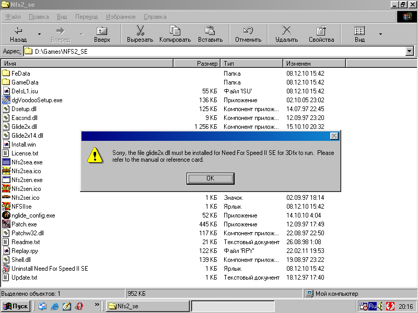Screen dimensions: 418x313
Task: Select the FeData folder icon
Action: [6, 73]
